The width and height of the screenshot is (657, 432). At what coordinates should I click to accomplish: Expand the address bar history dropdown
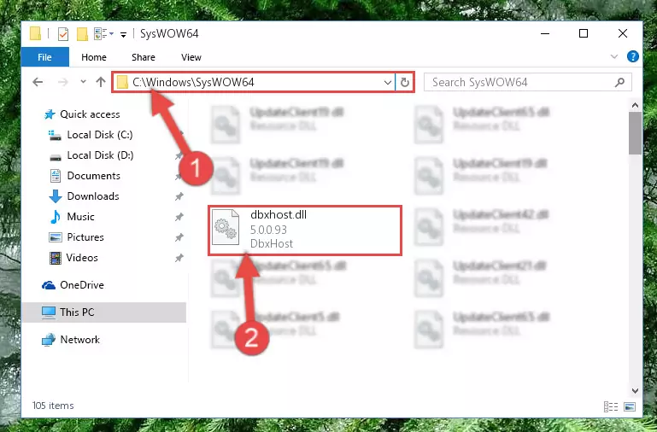pyautogui.click(x=388, y=83)
